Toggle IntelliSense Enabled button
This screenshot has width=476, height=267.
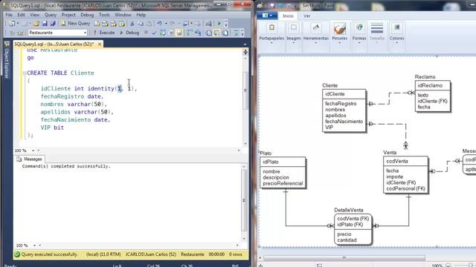(x=178, y=33)
